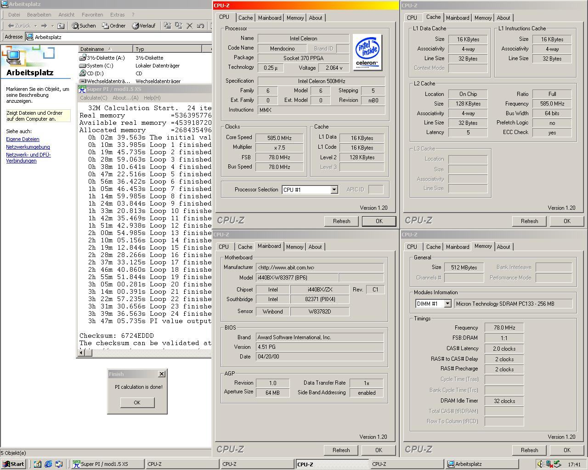Click the Zurück back arrow in Explorer toolbar
This screenshot has height=470, width=588.
(x=19, y=26)
